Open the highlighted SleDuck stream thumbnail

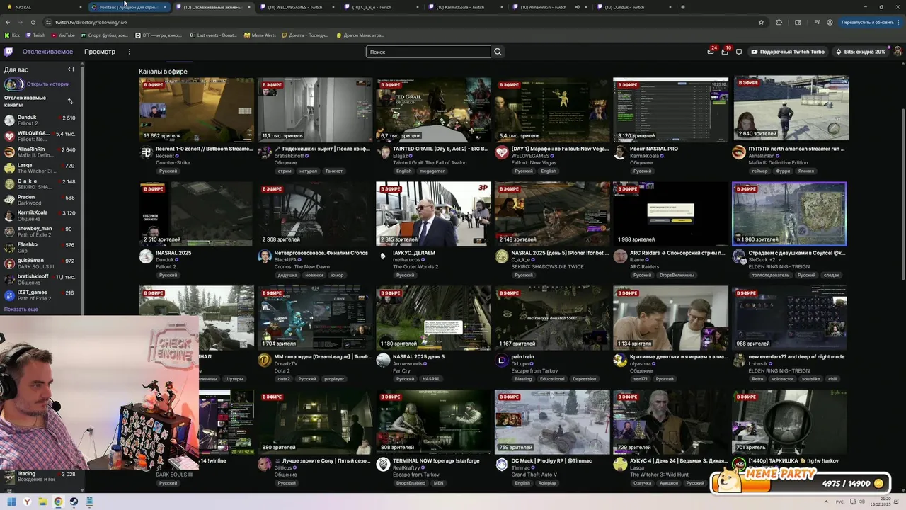click(x=789, y=214)
